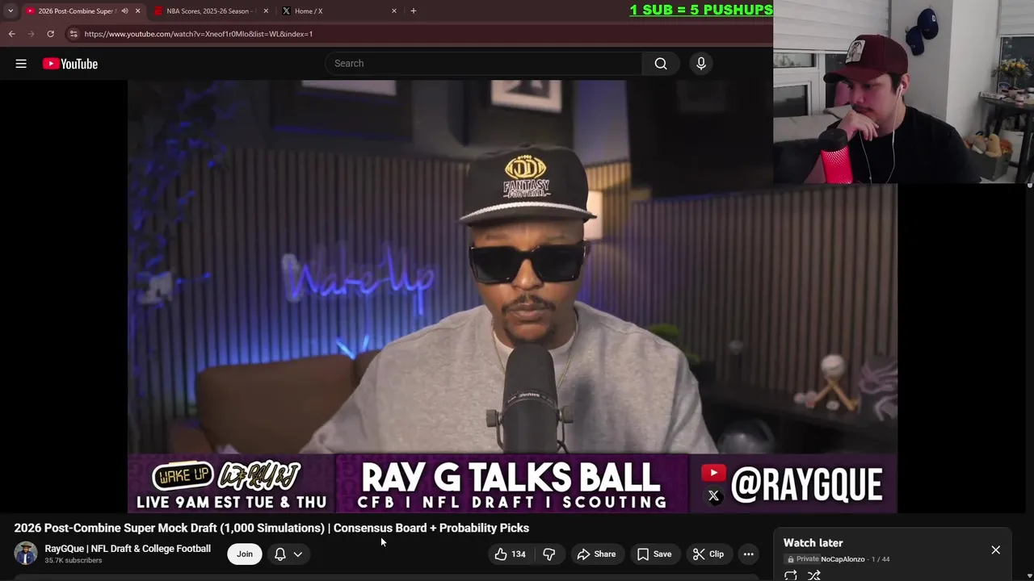Viewport: 1034px width, 581px height.
Task: Save the video to a playlist
Action: [654, 554]
